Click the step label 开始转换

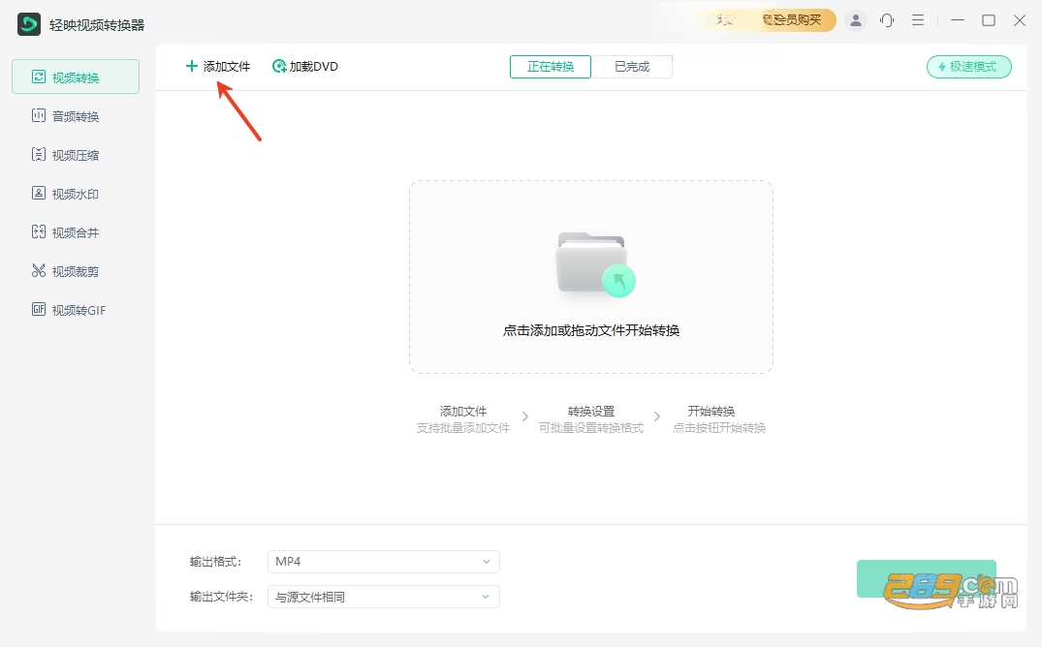[711, 412]
